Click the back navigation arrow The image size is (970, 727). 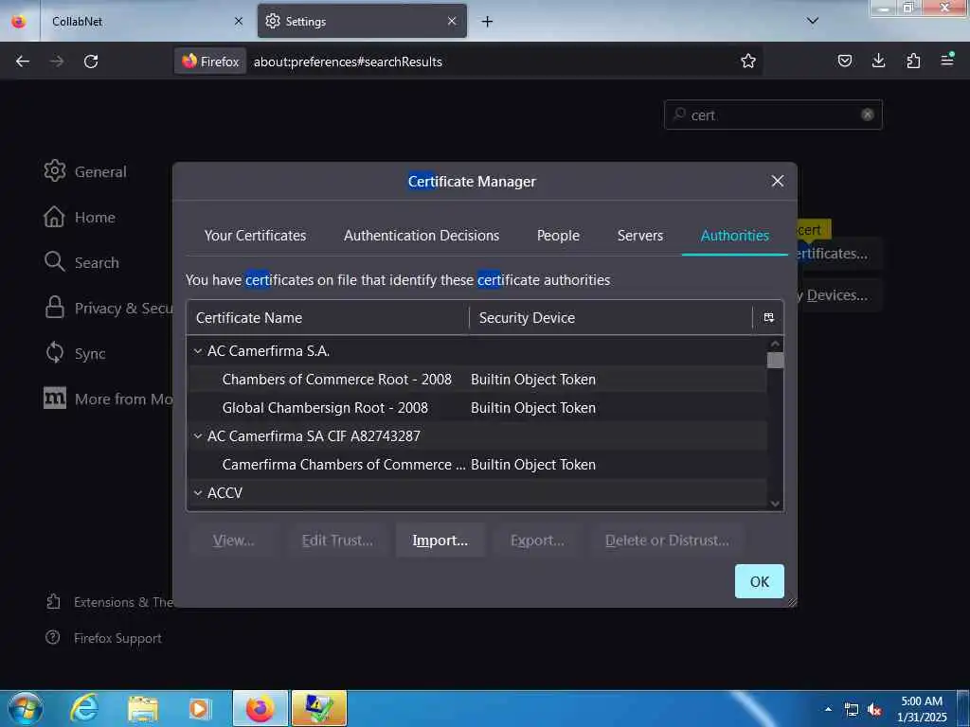pyautogui.click(x=23, y=62)
